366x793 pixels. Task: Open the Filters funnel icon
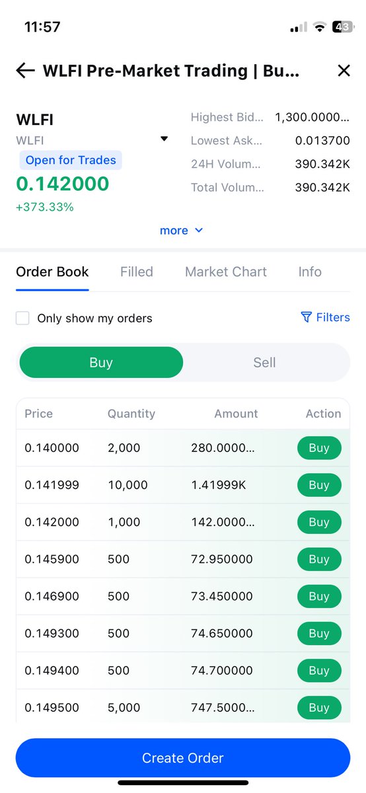[x=306, y=317]
